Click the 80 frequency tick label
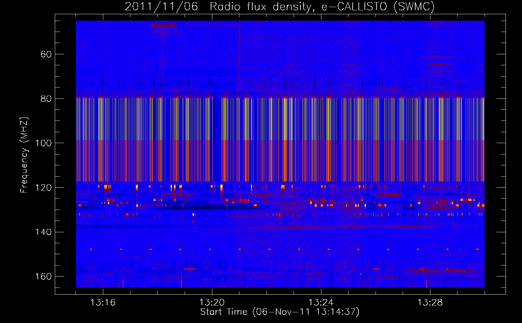This screenshot has height=323, width=522. 46,99
